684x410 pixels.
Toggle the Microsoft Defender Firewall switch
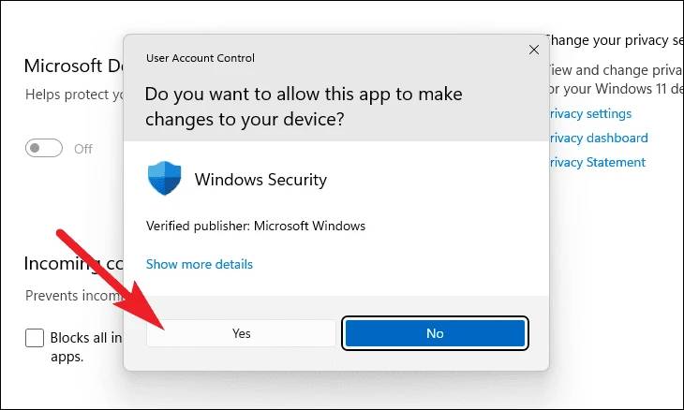(x=45, y=148)
